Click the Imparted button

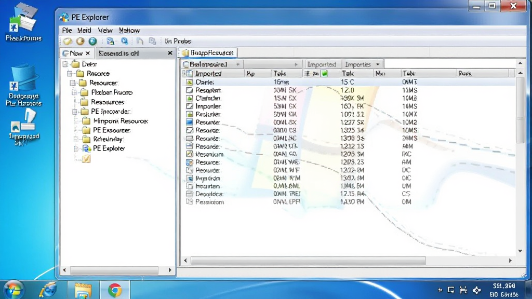tap(321, 64)
